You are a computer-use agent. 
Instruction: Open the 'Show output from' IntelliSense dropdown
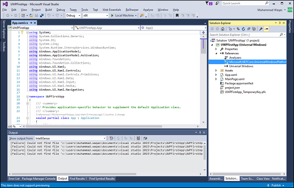coord(70,139)
